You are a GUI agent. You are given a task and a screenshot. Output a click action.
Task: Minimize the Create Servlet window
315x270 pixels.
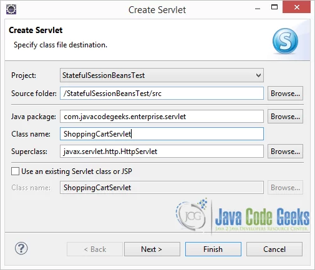258,8
